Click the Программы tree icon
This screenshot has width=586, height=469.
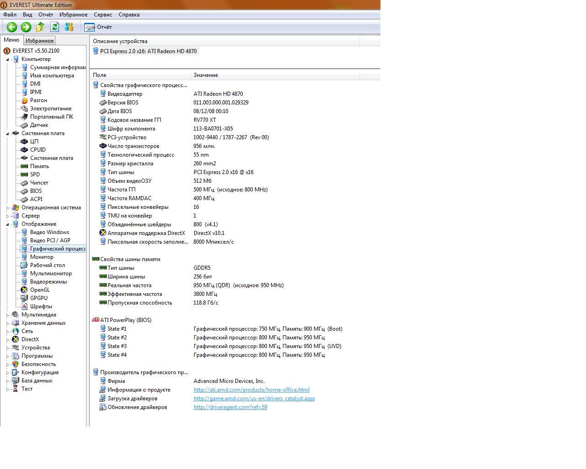click(16, 356)
